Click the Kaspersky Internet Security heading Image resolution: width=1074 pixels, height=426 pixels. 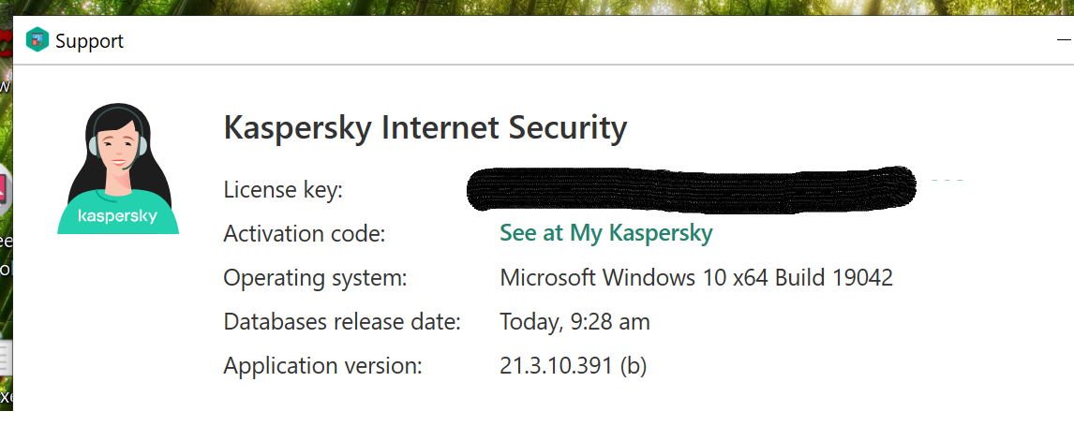(425, 127)
